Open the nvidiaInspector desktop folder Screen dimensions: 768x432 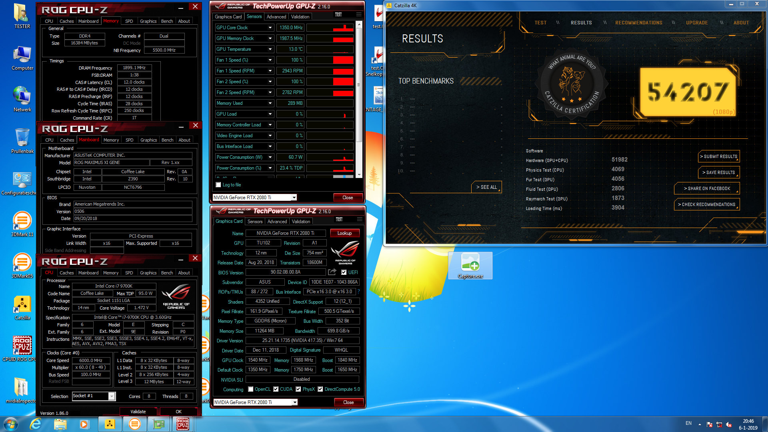tap(21, 390)
